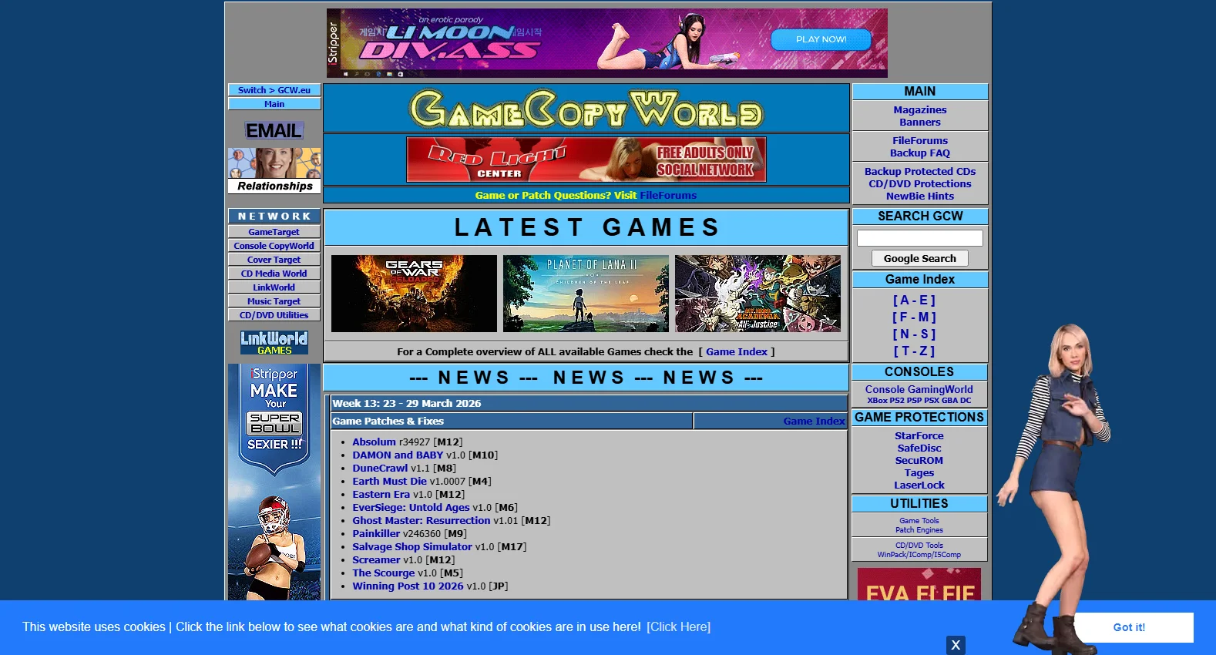1216x655 pixels.
Task: Open LaserLock protection page
Action: (x=919, y=485)
